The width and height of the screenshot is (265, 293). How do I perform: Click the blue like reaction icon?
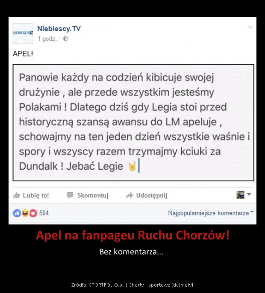pyautogui.click(x=17, y=213)
